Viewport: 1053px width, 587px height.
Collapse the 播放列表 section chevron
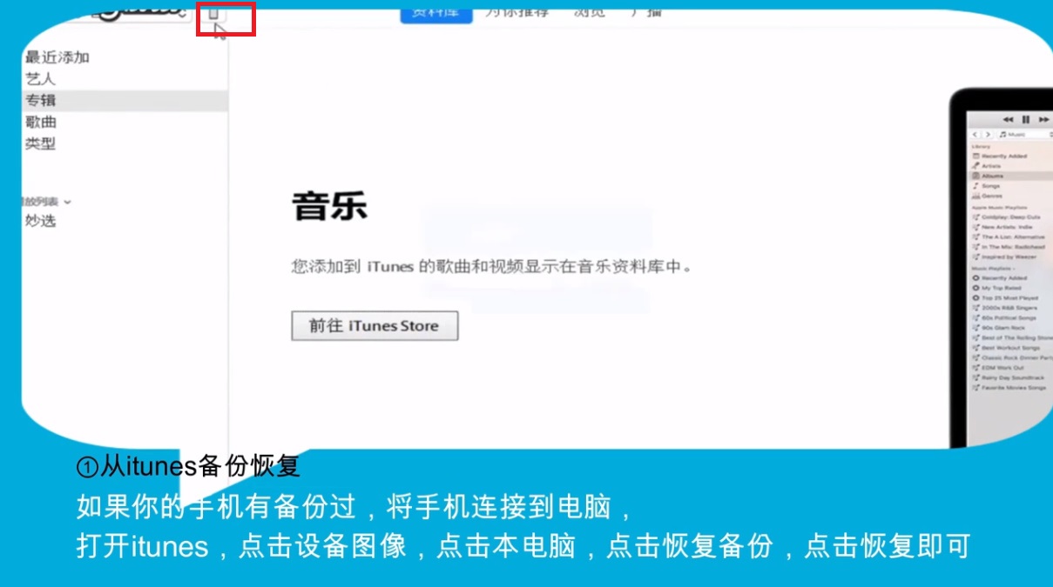(67, 202)
